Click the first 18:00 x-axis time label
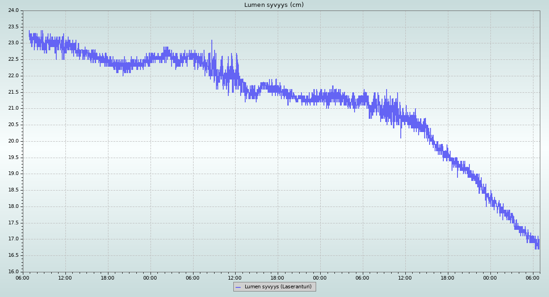Image resolution: width=549 pixels, height=297 pixels. (x=108, y=278)
